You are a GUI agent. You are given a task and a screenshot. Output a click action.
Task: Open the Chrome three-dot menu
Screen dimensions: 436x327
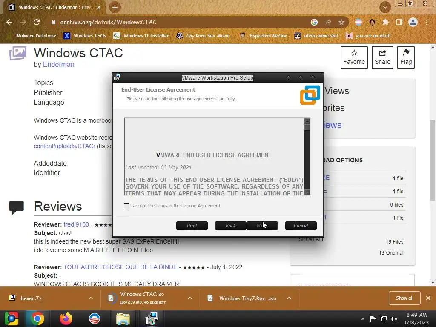tap(427, 22)
